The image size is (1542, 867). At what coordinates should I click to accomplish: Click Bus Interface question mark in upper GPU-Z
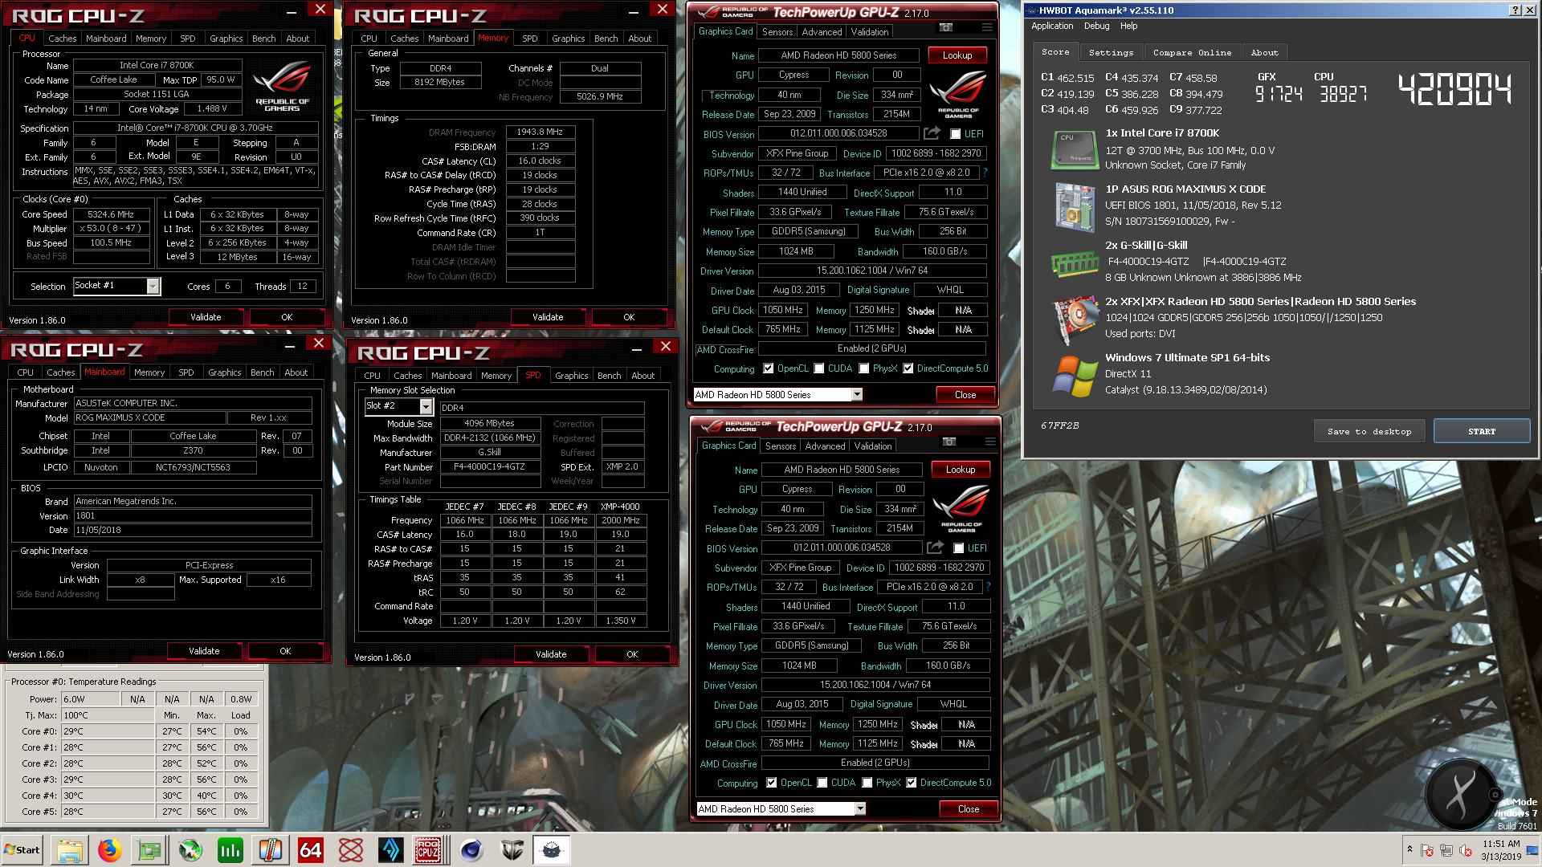[985, 173]
